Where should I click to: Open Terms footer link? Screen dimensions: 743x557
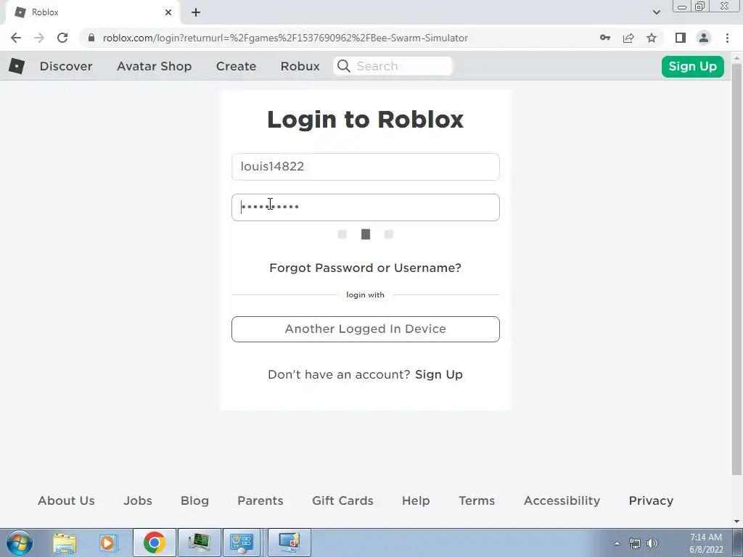[477, 500]
